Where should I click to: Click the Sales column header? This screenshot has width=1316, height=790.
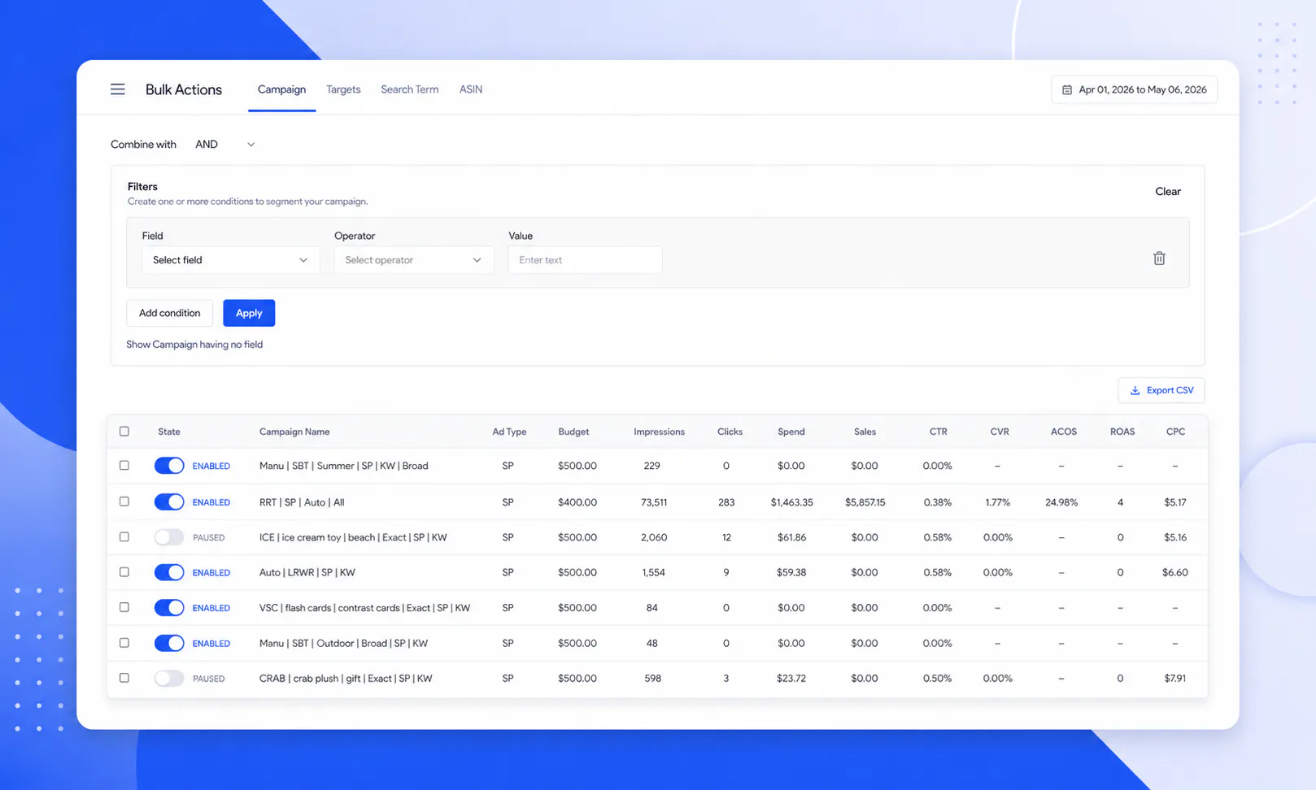tap(865, 432)
